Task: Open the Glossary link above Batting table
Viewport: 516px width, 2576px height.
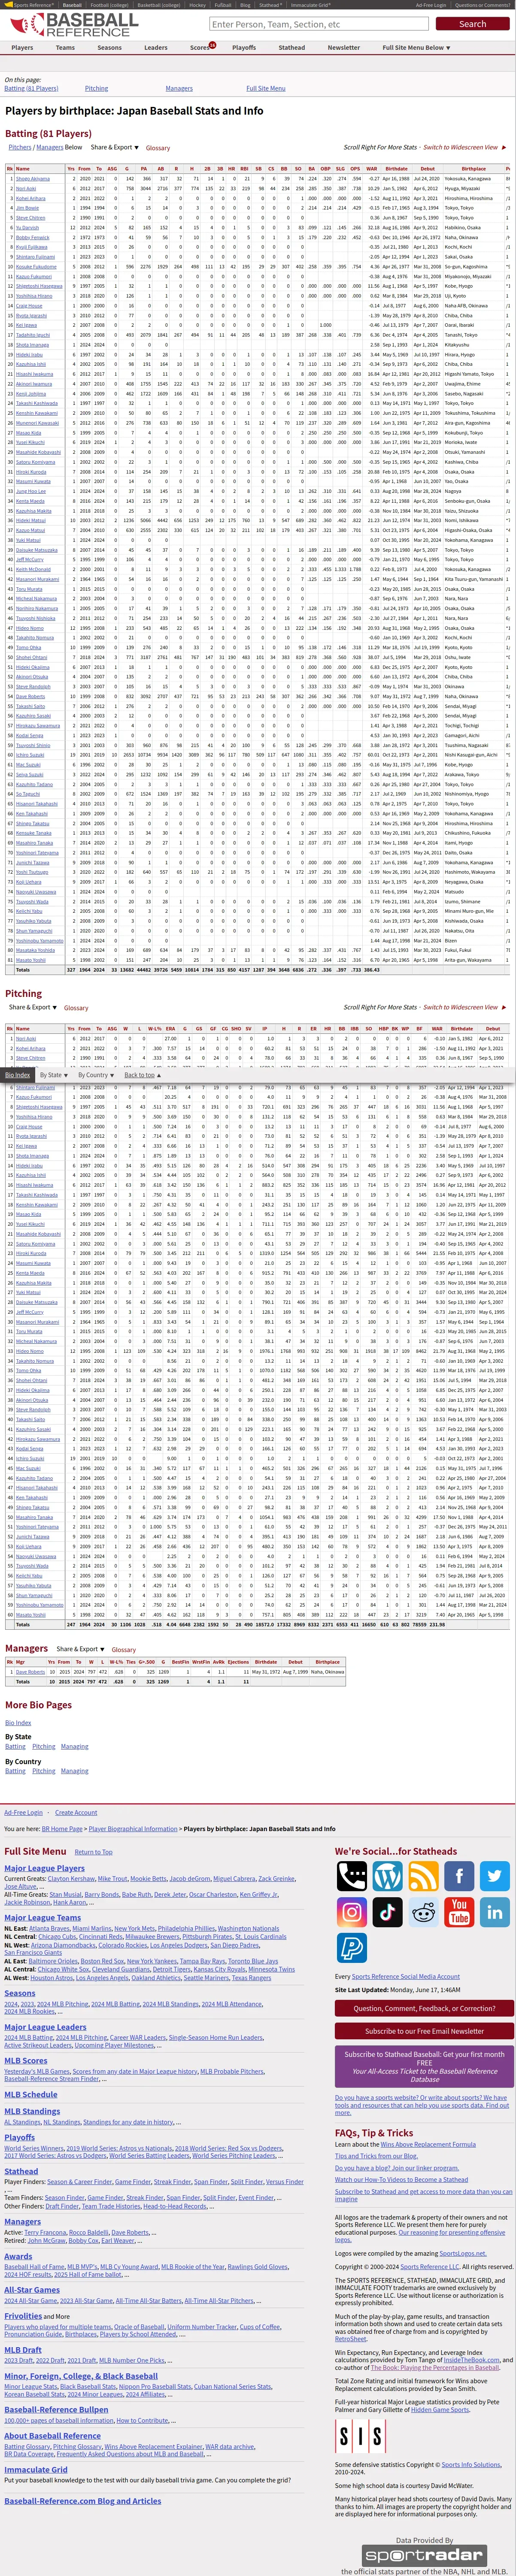Action: pyautogui.click(x=158, y=148)
